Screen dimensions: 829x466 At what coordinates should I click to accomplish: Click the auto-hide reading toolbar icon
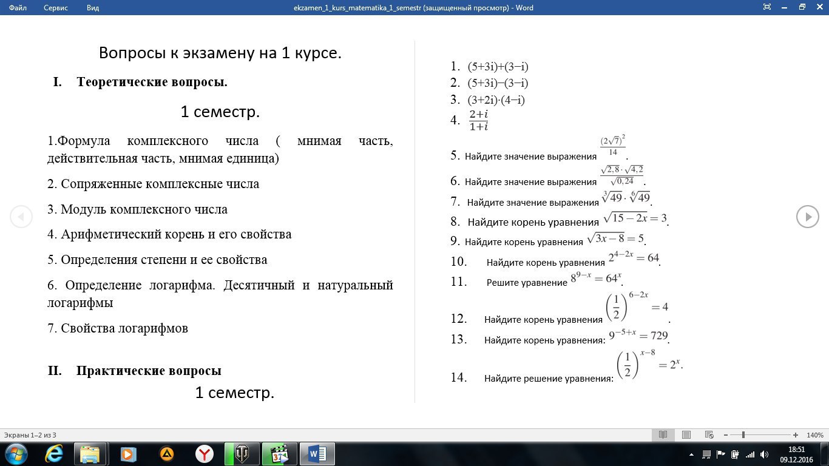pos(767,7)
